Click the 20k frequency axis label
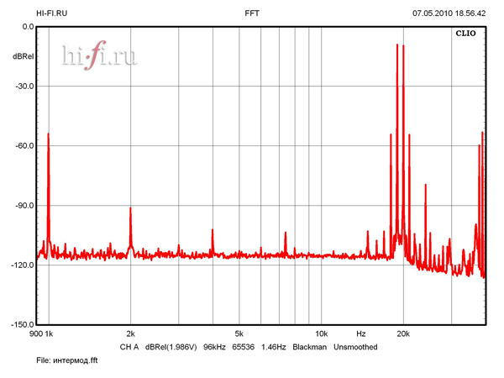 [403, 333]
